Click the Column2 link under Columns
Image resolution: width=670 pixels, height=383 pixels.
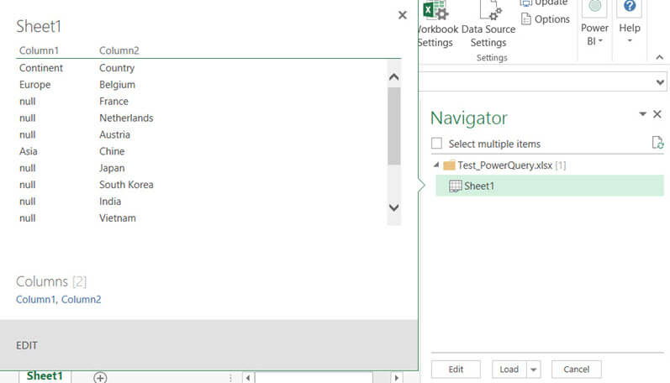tap(82, 299)
